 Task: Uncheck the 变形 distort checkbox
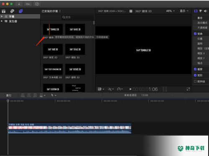(195, 75)
